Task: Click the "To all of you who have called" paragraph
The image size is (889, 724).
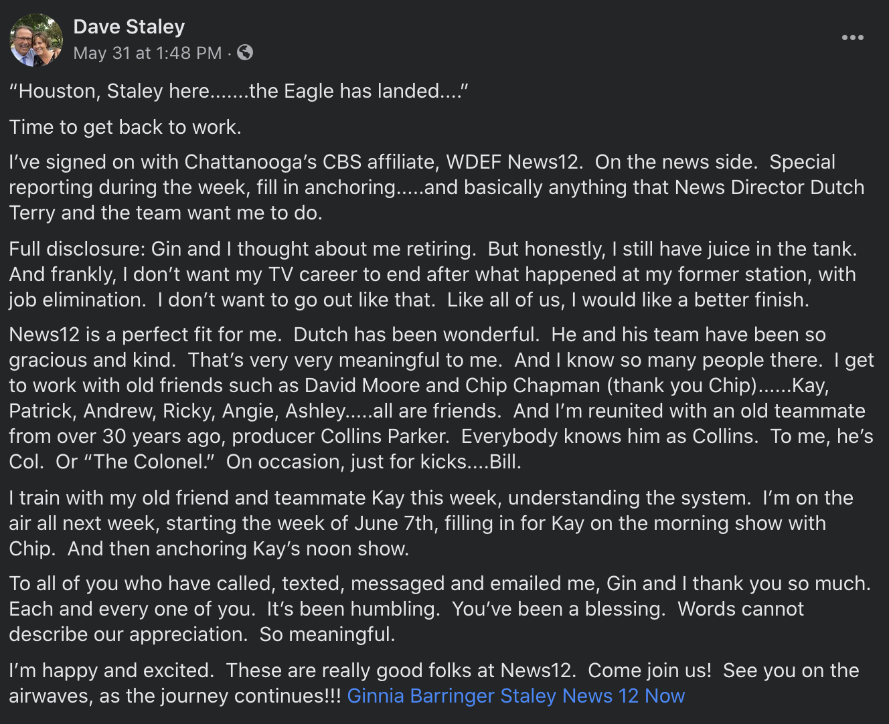Action: (x=440, y=609)
